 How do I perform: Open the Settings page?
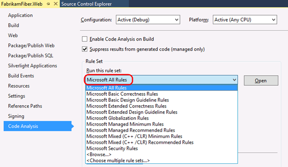click(x=17, y=96)
